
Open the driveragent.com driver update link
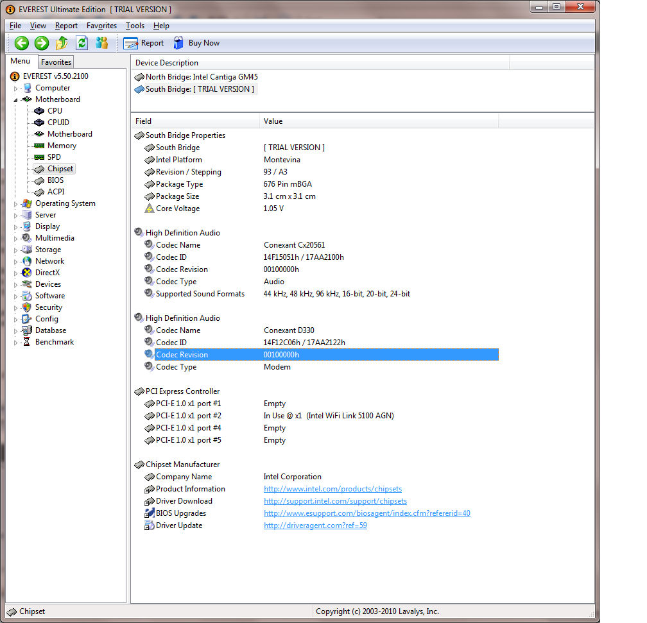pyautogui.click(x=315, y=525)
